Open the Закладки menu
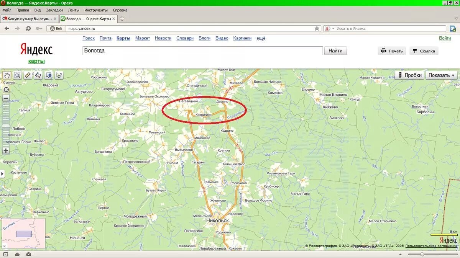This screenshot has width=460, height=258. (x=54, y=10)
